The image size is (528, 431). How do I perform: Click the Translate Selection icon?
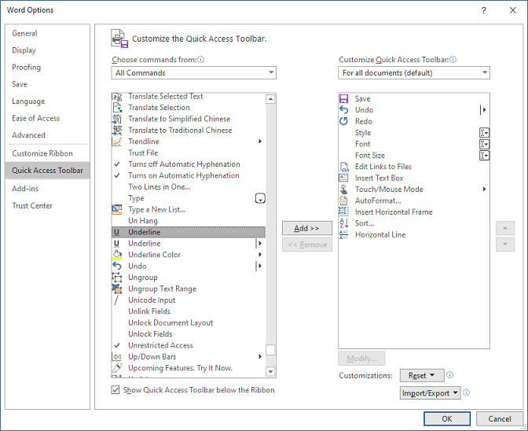tap(117, 108)
